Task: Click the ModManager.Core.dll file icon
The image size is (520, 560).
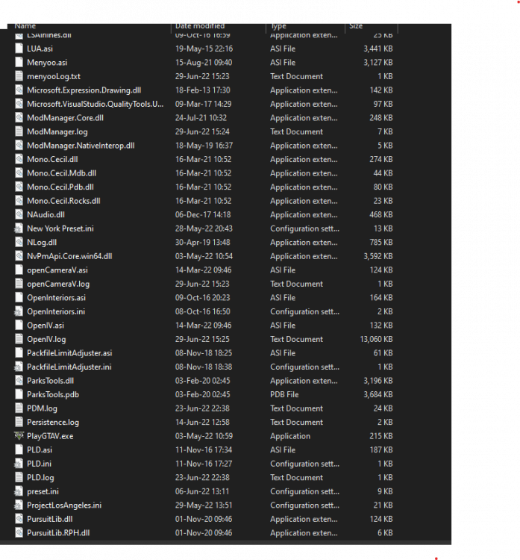Action: pyautogui.click(x=19, y=118)
